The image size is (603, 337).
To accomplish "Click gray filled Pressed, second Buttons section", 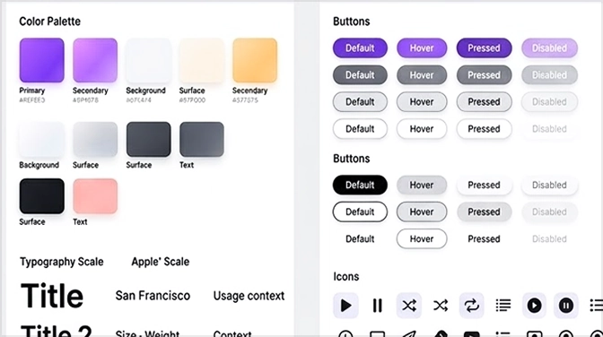I will point(485,212).
